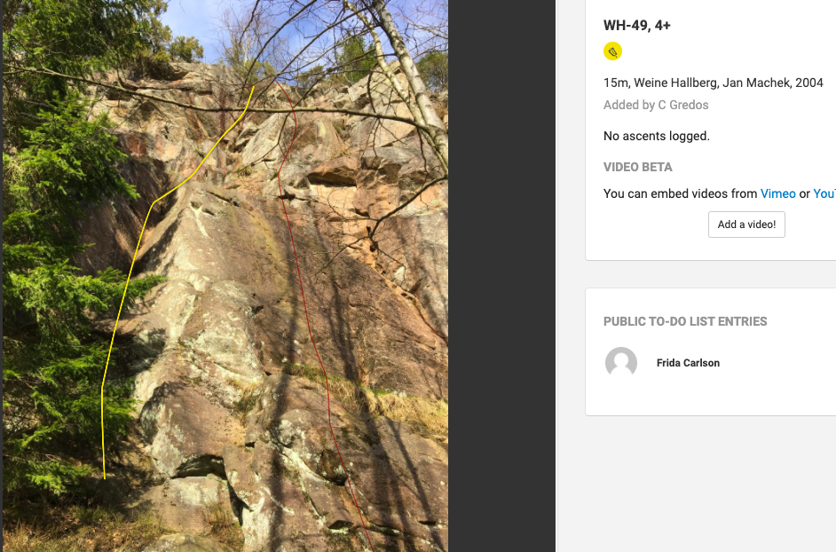Click Frida Carlson's grey avatar icon
The width and height of the screenshot is (836, 552).
621,363
